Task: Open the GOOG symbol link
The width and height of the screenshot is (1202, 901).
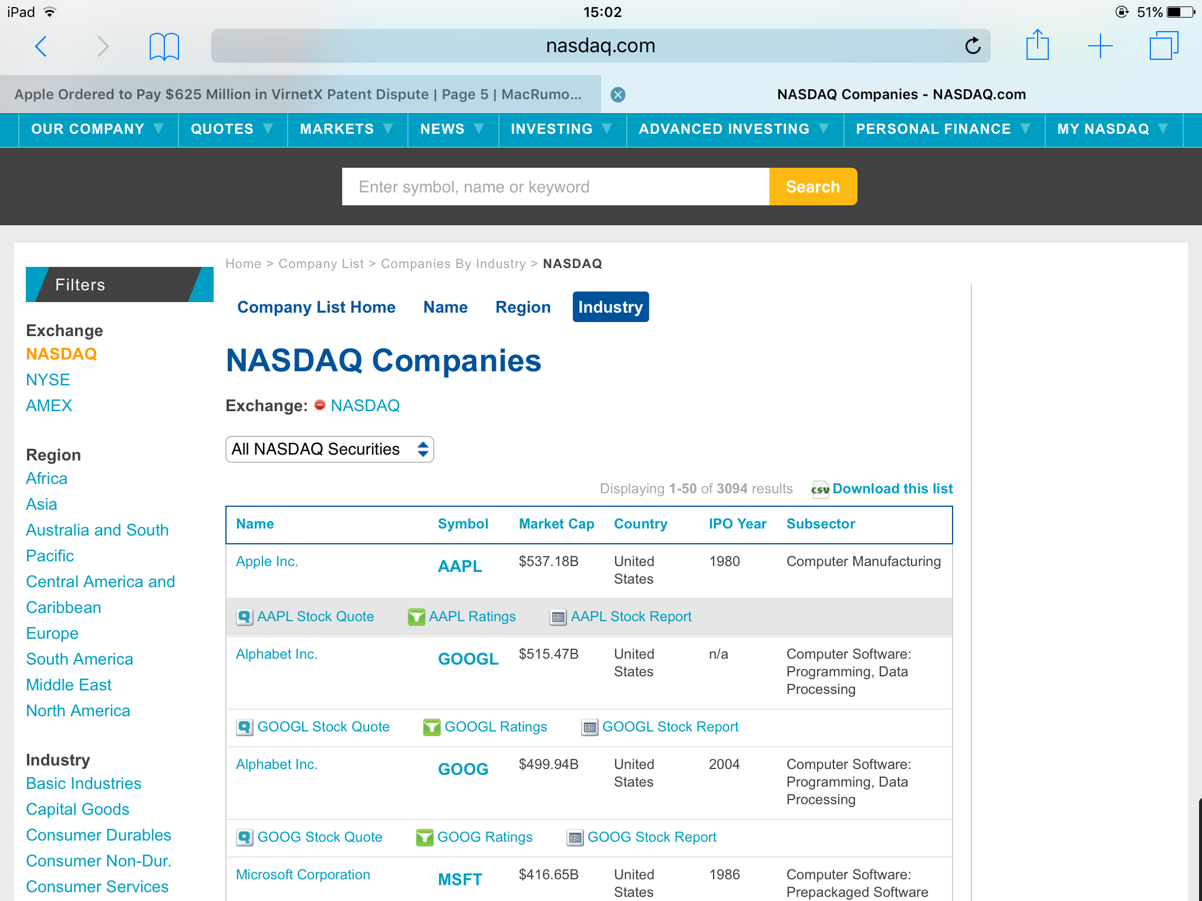Action: coord(463,769)
